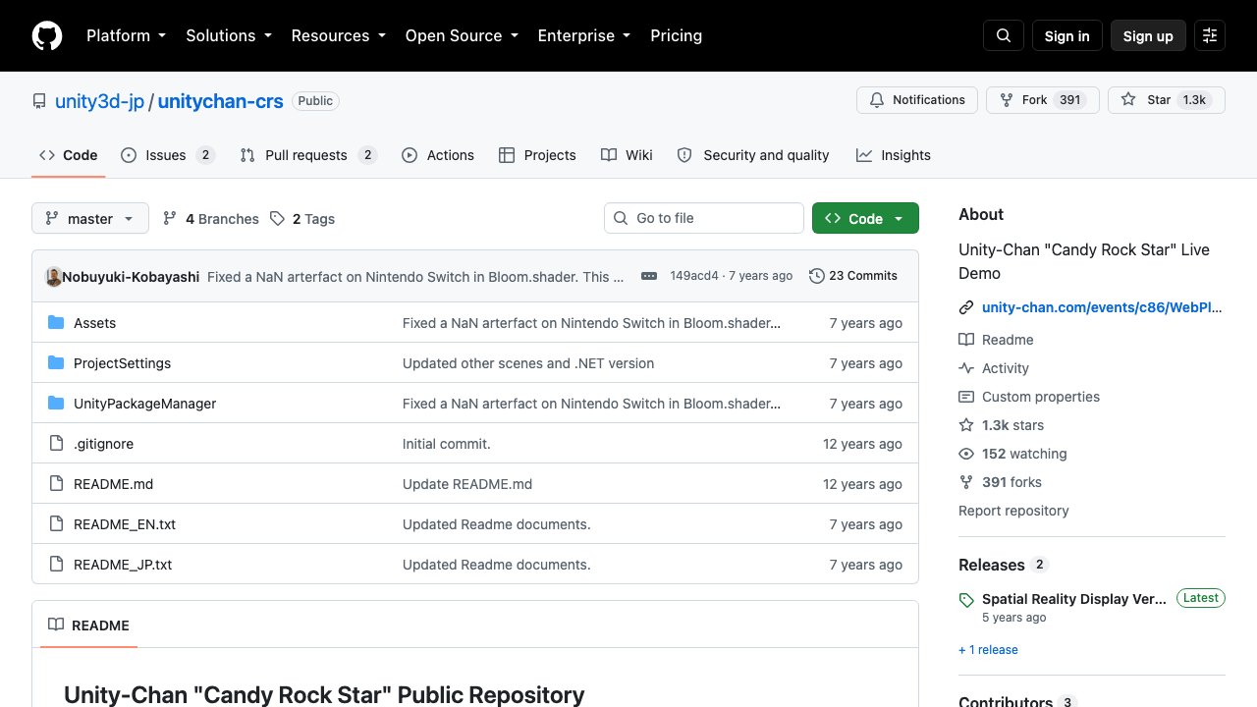
Task: Click the link icon by unity-chan.com
Action: point(966,307)
